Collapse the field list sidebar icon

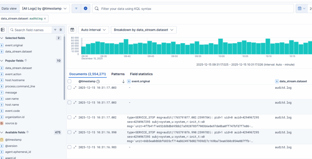coord(3,30)
